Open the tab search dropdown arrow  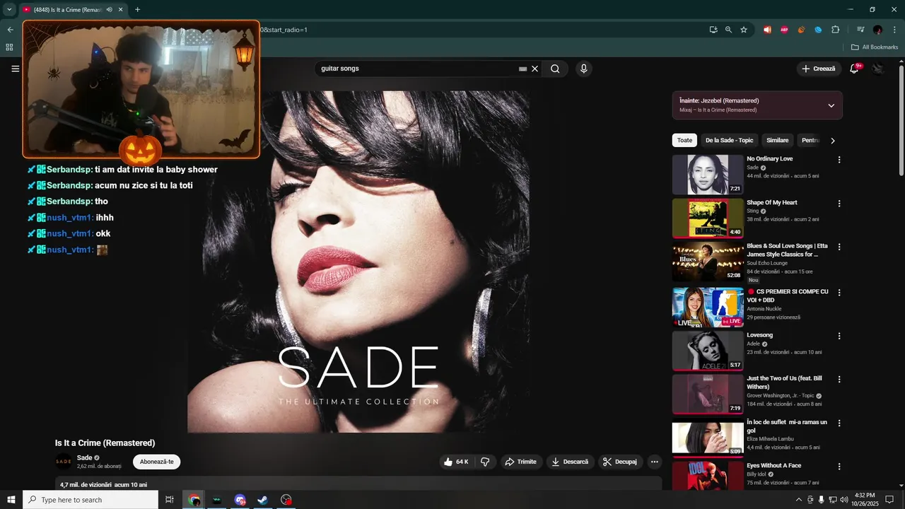(9, 9)
